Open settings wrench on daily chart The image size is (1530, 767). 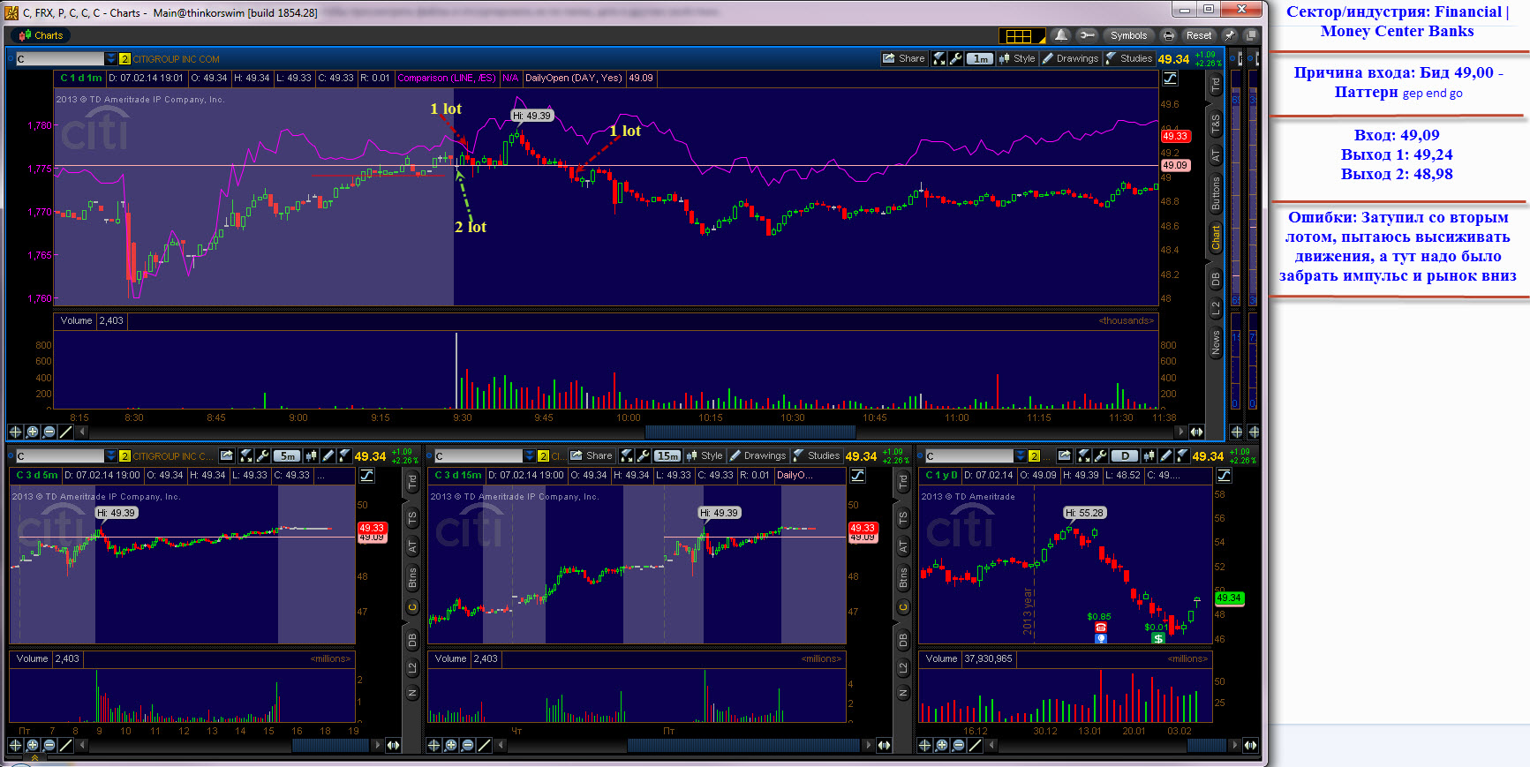click(1100, 455)
